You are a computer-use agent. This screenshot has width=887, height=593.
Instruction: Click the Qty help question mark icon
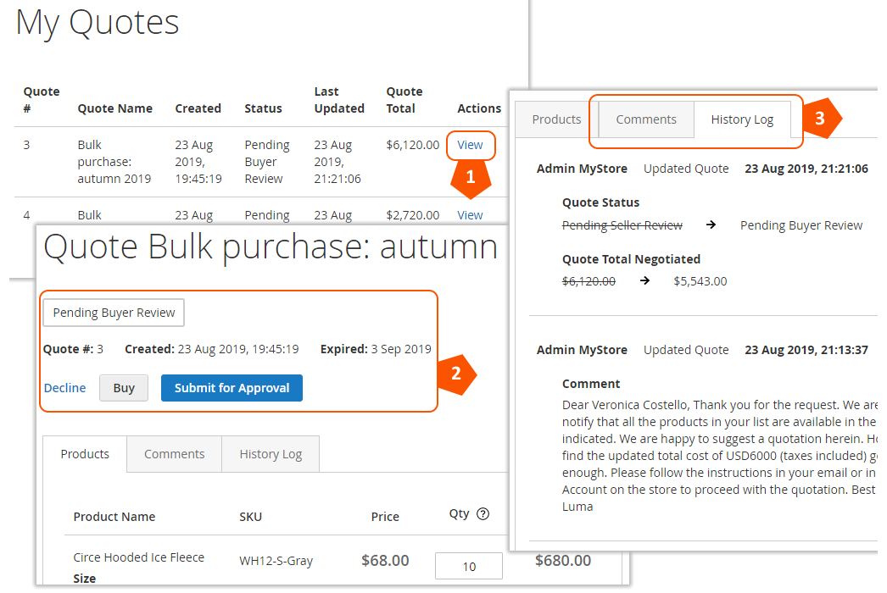[x=483, y=513]
